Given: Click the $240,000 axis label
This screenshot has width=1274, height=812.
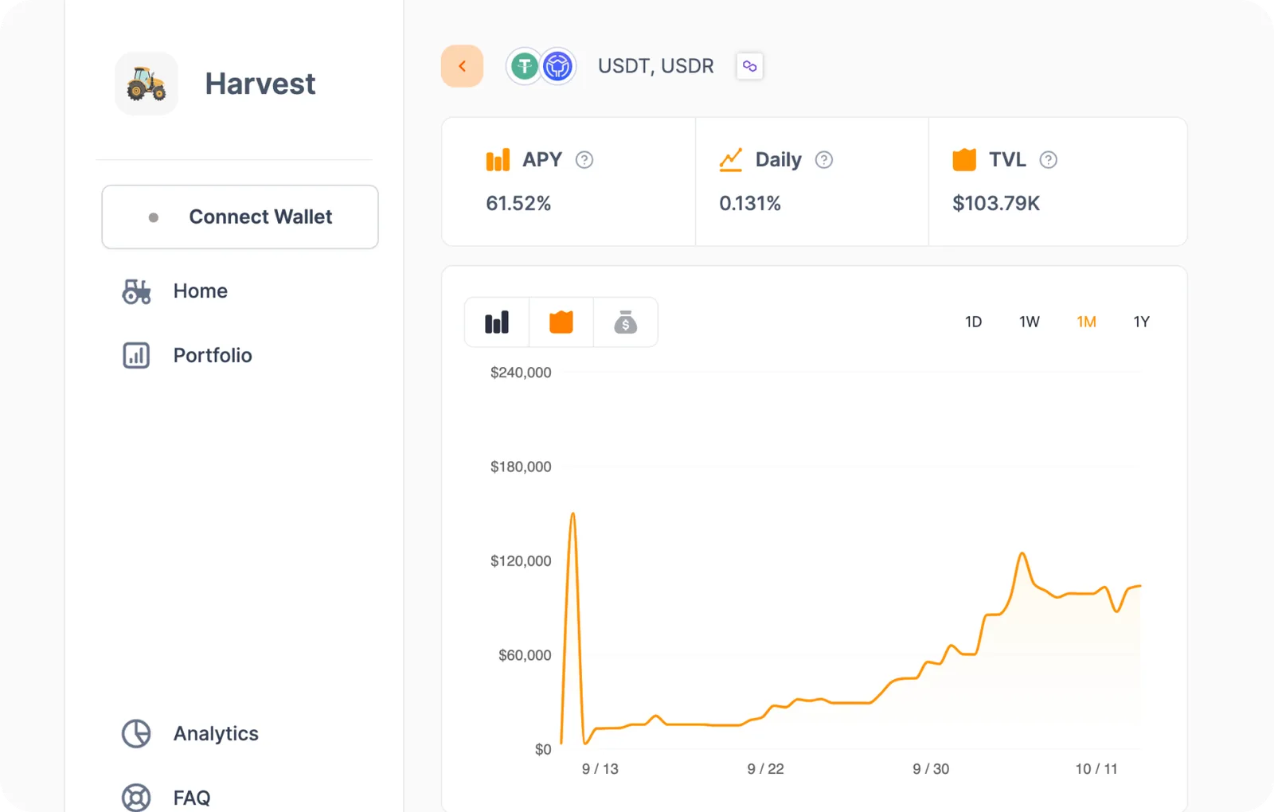Looking at the screenshot, I should (x=521, y=373).
